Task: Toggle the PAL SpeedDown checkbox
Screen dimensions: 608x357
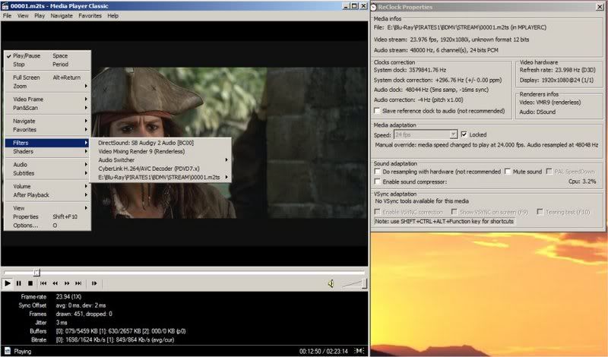Action: pos(549,172)
